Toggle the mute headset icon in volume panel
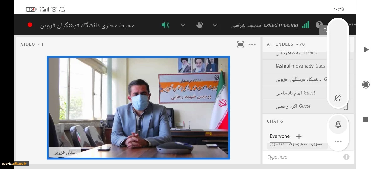The height and width of the screenshot is (169, 376). [x=338, y=98]
